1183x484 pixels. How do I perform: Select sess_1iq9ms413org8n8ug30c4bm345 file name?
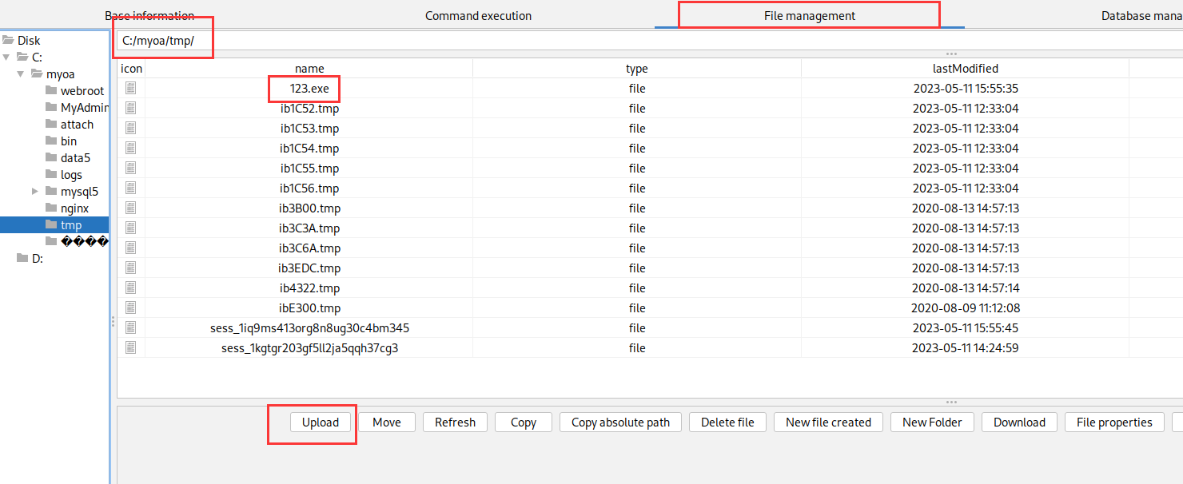tap(309, 328)
